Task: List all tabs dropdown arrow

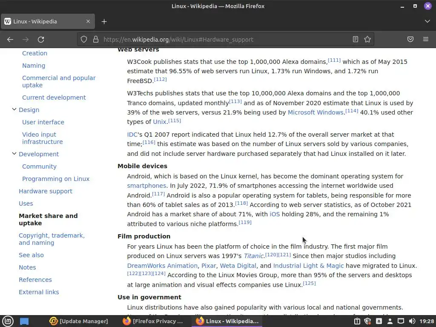Action: [x=427, y=21]
